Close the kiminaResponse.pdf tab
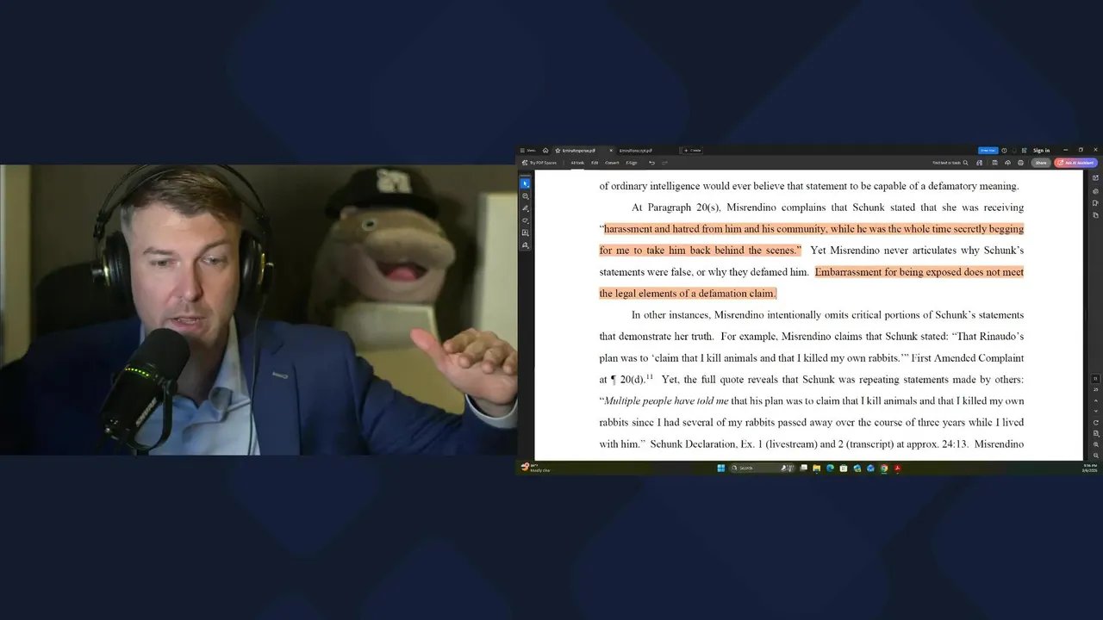Viewport: 1103px width, 620px height. click(611, 151)
